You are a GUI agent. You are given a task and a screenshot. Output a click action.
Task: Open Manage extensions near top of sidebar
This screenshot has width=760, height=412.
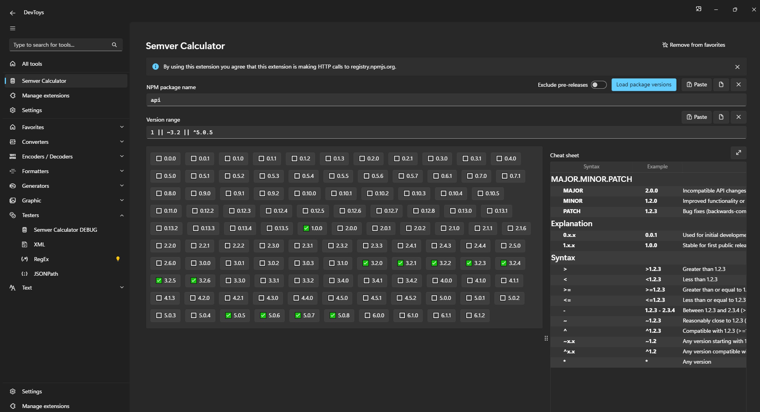coord(66,95)
